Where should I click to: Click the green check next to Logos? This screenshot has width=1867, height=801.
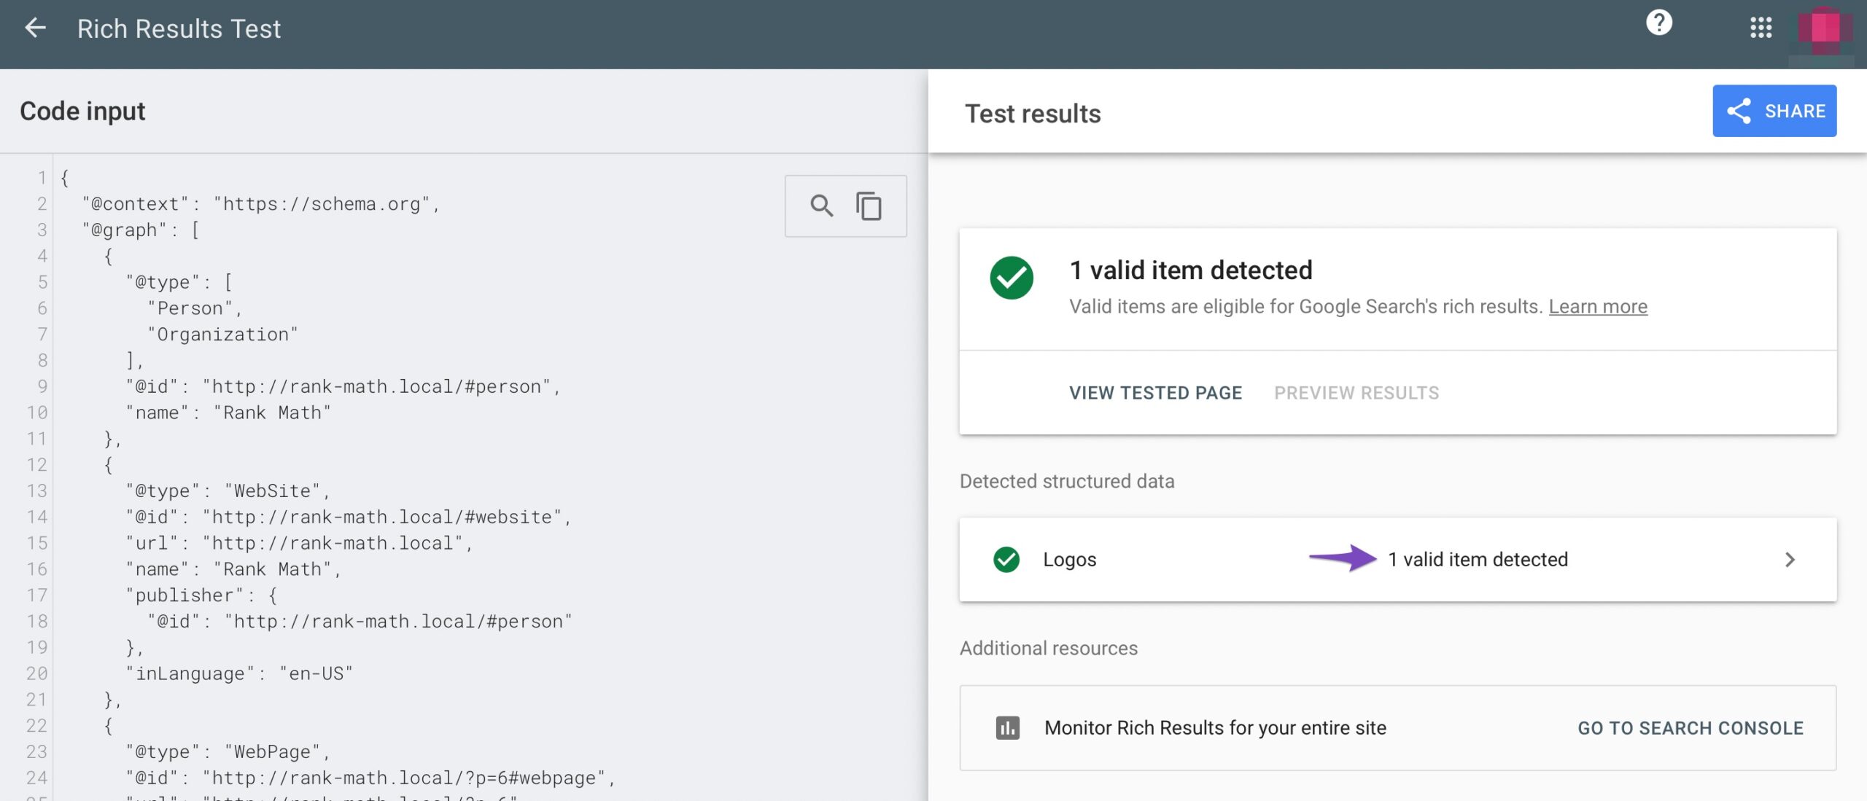[x=1006, y=559]
